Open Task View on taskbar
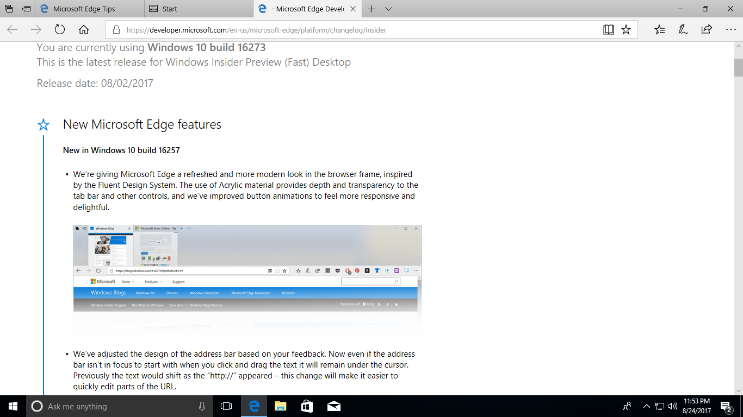This screenshot has height=417, width=743. coord(226,406)
